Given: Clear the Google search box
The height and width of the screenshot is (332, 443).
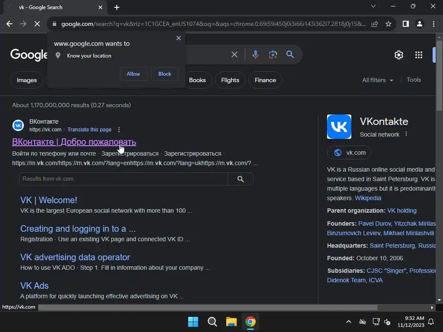Looking at the screenshot, I should point(234,54).
